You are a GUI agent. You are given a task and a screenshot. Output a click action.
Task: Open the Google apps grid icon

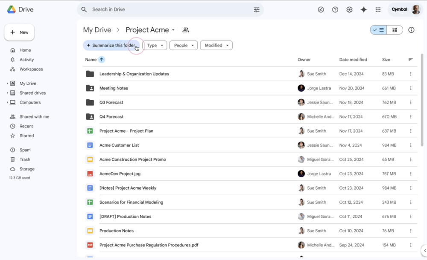click(378, 9)
